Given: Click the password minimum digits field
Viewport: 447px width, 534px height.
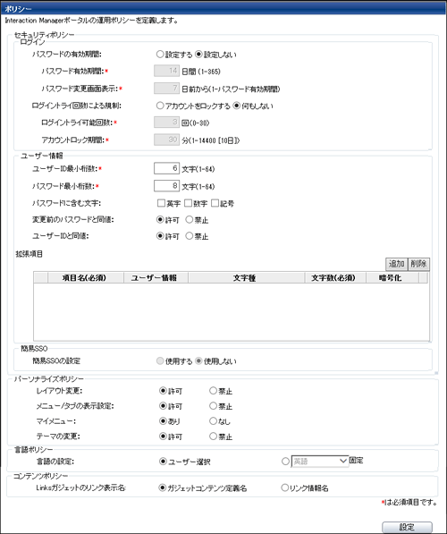Looking at the screenshot, I should [x=166, y=186].
